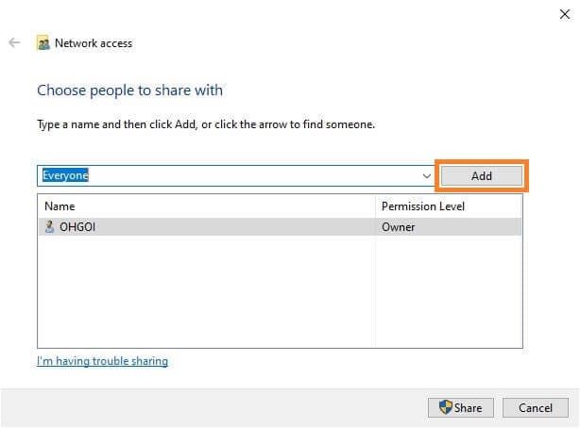The image size is (580, 428).
Task: Click the "Type a name" instruction text
Action: pyautogui.click(x=205, y=124)
